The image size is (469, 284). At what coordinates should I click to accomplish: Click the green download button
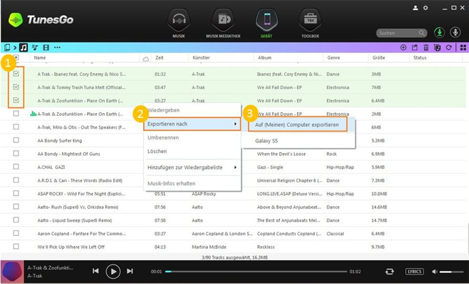439,33
